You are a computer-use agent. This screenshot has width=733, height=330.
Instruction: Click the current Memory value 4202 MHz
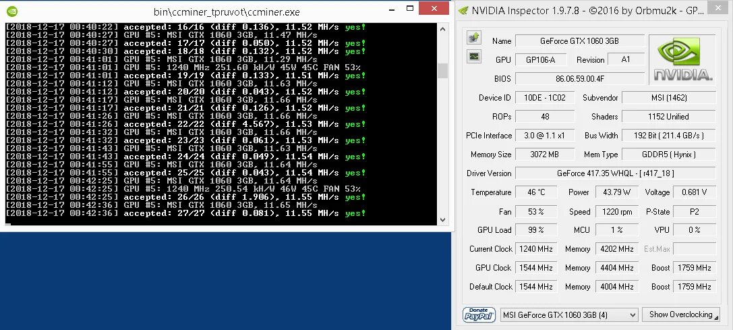(x=617, y=249)
